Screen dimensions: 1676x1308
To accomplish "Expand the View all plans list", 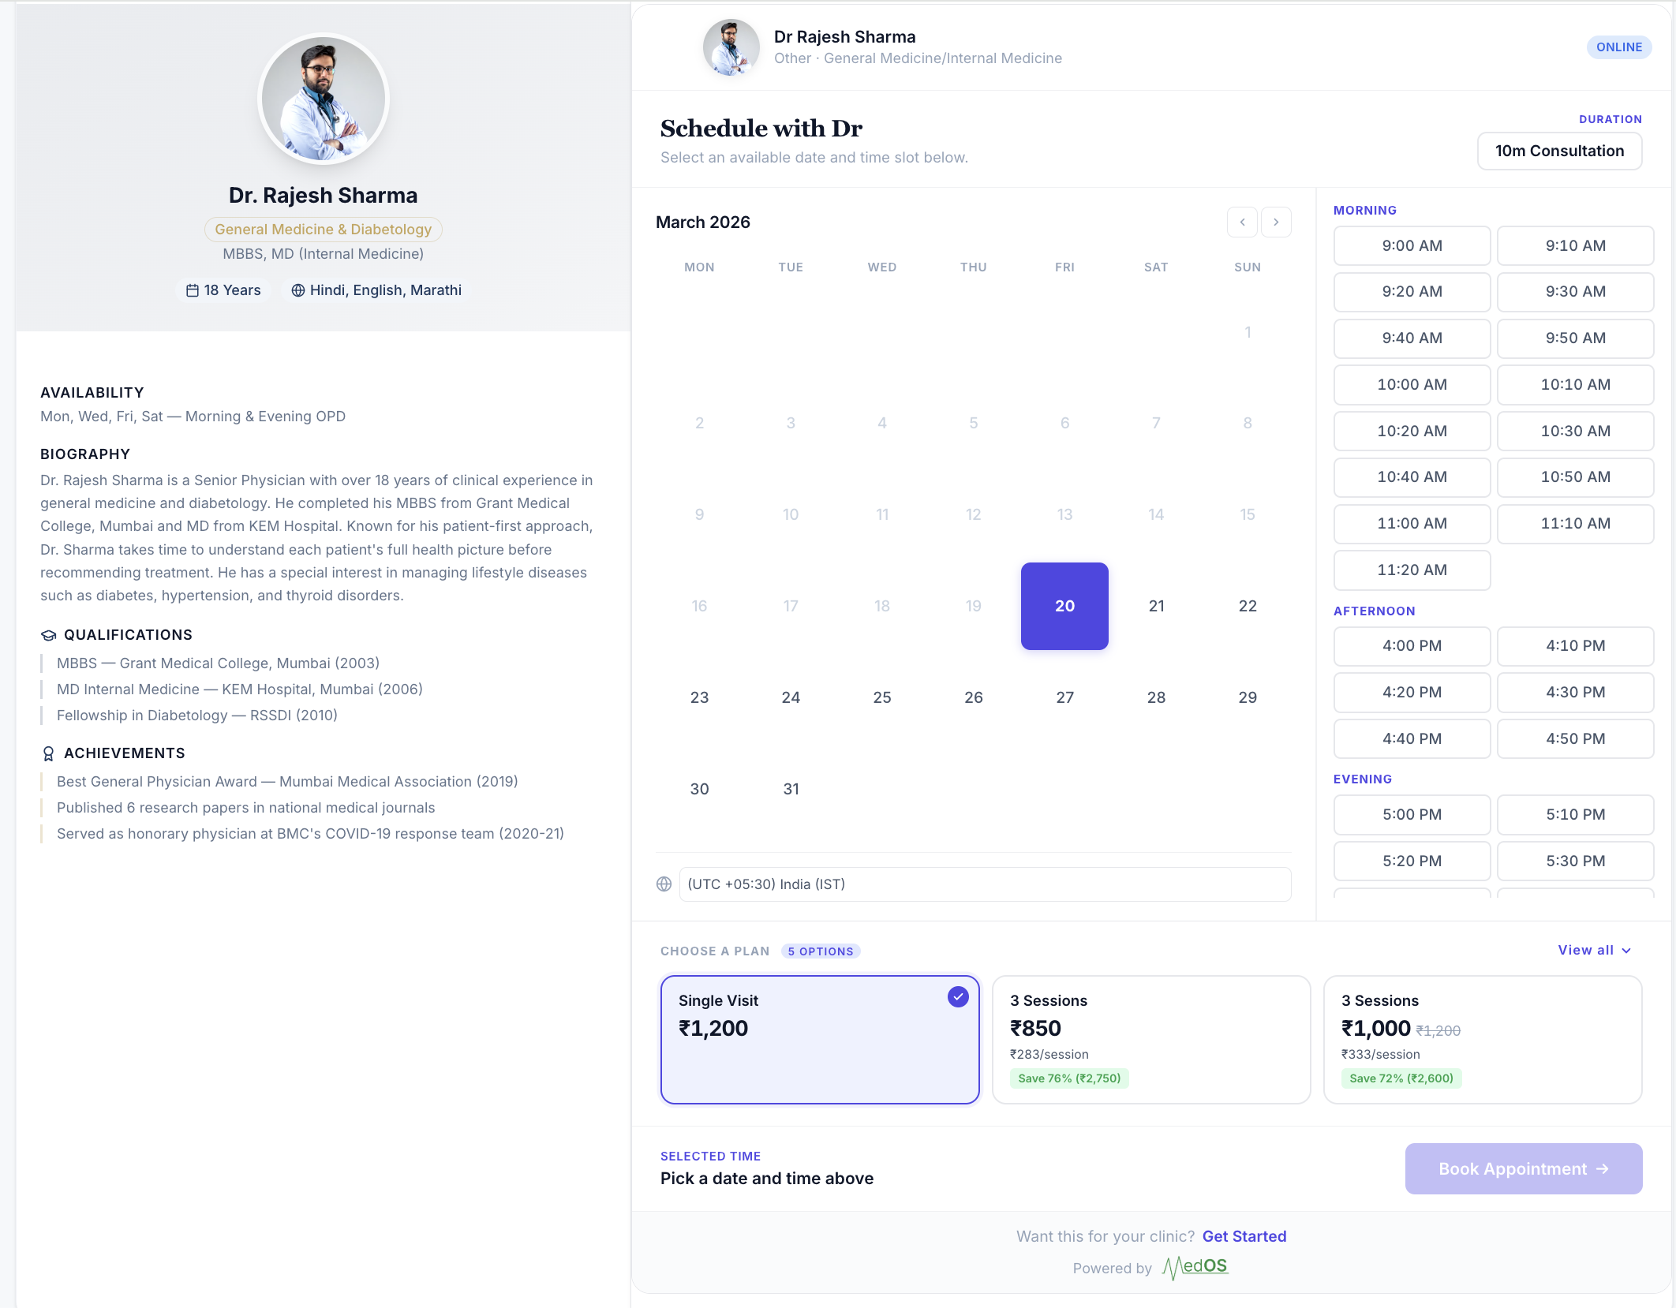I will tap(1595, 950).
